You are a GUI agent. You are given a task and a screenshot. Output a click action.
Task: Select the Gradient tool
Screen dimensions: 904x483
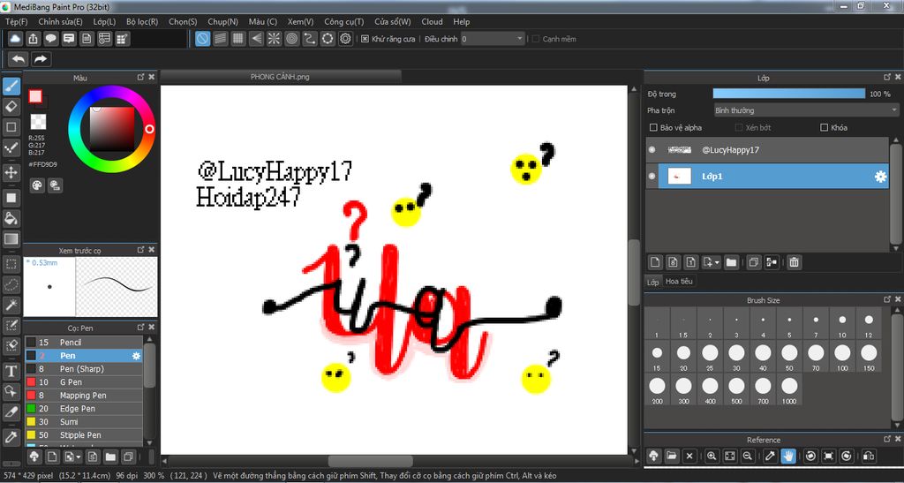[x=11, y=238]
